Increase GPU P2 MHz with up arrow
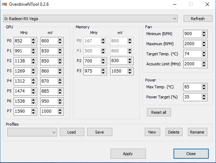216x163 pixels. click(33, 60)
